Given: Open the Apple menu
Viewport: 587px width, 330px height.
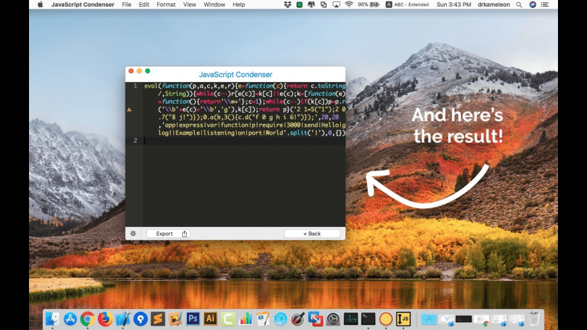Looking at the screenshot, I should click(x=40, y=5).
